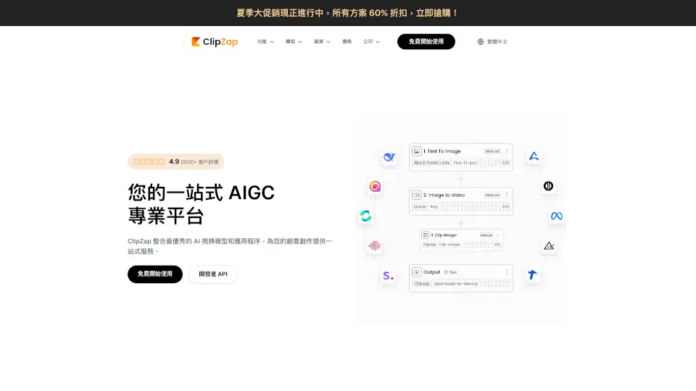The image size is (696, 391).
Task: Toggle the Manual tag on Image to Video
Action: [492, 195]
